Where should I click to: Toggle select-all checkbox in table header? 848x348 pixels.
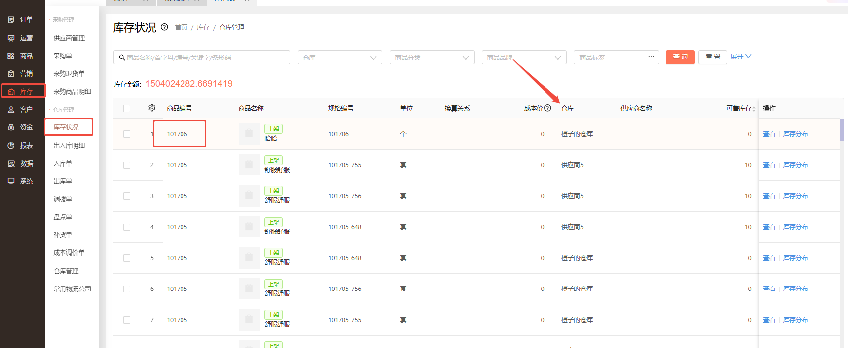(x=127, y=108)
